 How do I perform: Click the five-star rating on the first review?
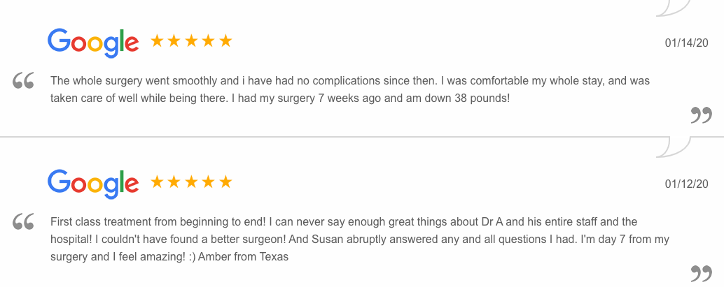[x=191, y=41]
